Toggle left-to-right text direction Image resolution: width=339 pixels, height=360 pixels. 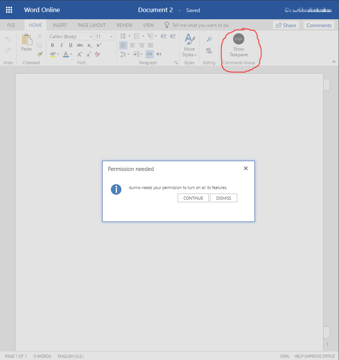coord(150,54)
